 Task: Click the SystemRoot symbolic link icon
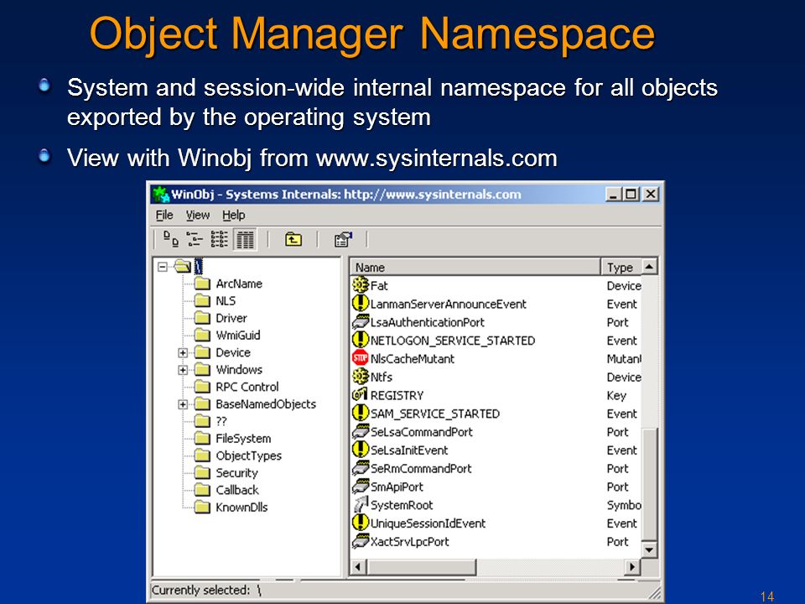click(x=361, y=504)
